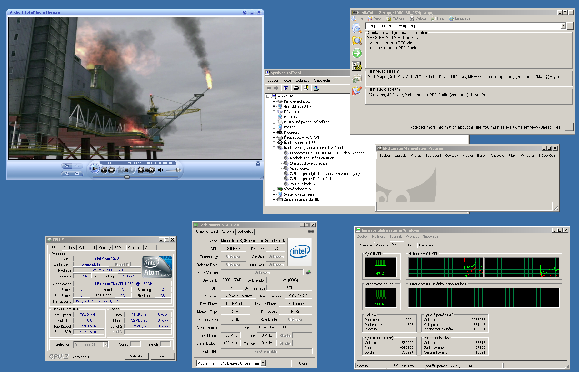Select Broadcom BCM70010/BCM70012 Video Decoder device
Screen dimensions: 579x372
pyautogui.click(x=326, y=153)
